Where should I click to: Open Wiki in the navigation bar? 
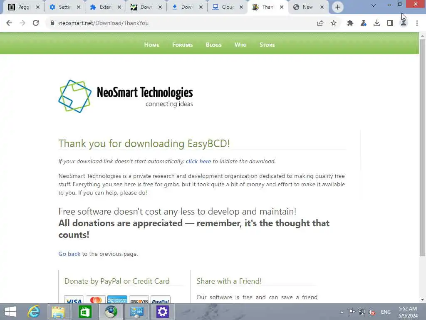pos(240,45)
